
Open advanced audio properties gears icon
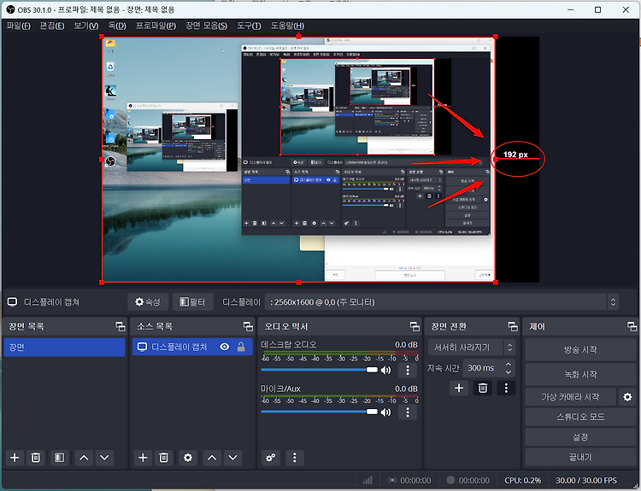(x=271, y=458)
